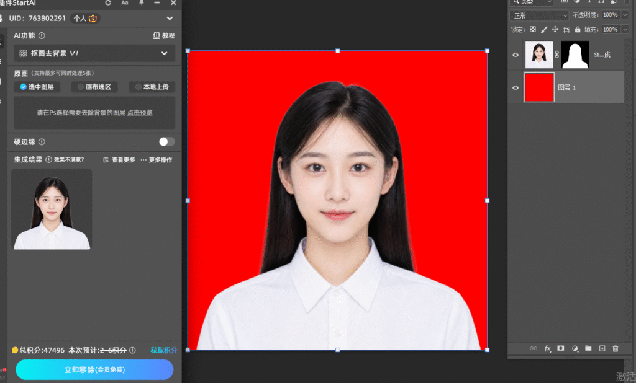The image size is (636, 383).
Task: Click the delete layer trash icon
Action: pos(616,348)
